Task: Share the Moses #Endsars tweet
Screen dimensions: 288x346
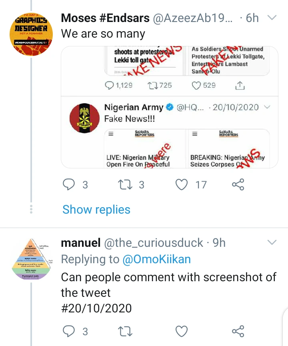Action: point(238,184)
